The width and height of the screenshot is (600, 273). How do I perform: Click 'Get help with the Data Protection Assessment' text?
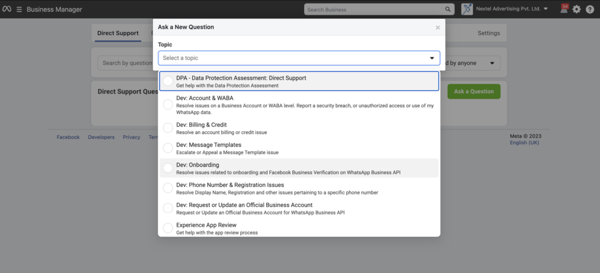(227, 86)
